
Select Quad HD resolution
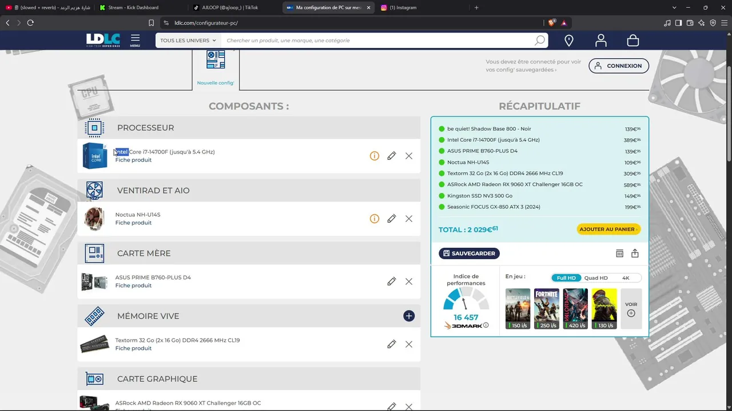pyautogui.click(x=596, y=278)
